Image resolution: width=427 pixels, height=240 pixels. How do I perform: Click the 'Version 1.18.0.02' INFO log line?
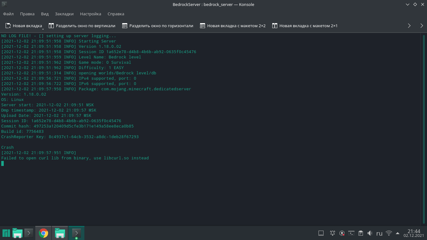pyautogui.click(x=61, y=47)
